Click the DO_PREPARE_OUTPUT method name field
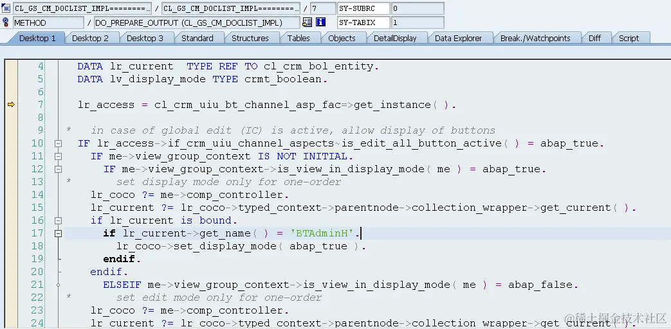The width and height of the screenshot is (671, 329). click(197, 22)
